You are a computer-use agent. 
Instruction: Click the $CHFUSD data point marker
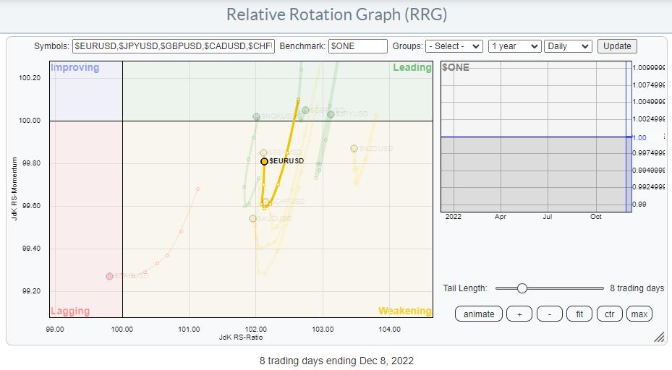pos(265,202)
